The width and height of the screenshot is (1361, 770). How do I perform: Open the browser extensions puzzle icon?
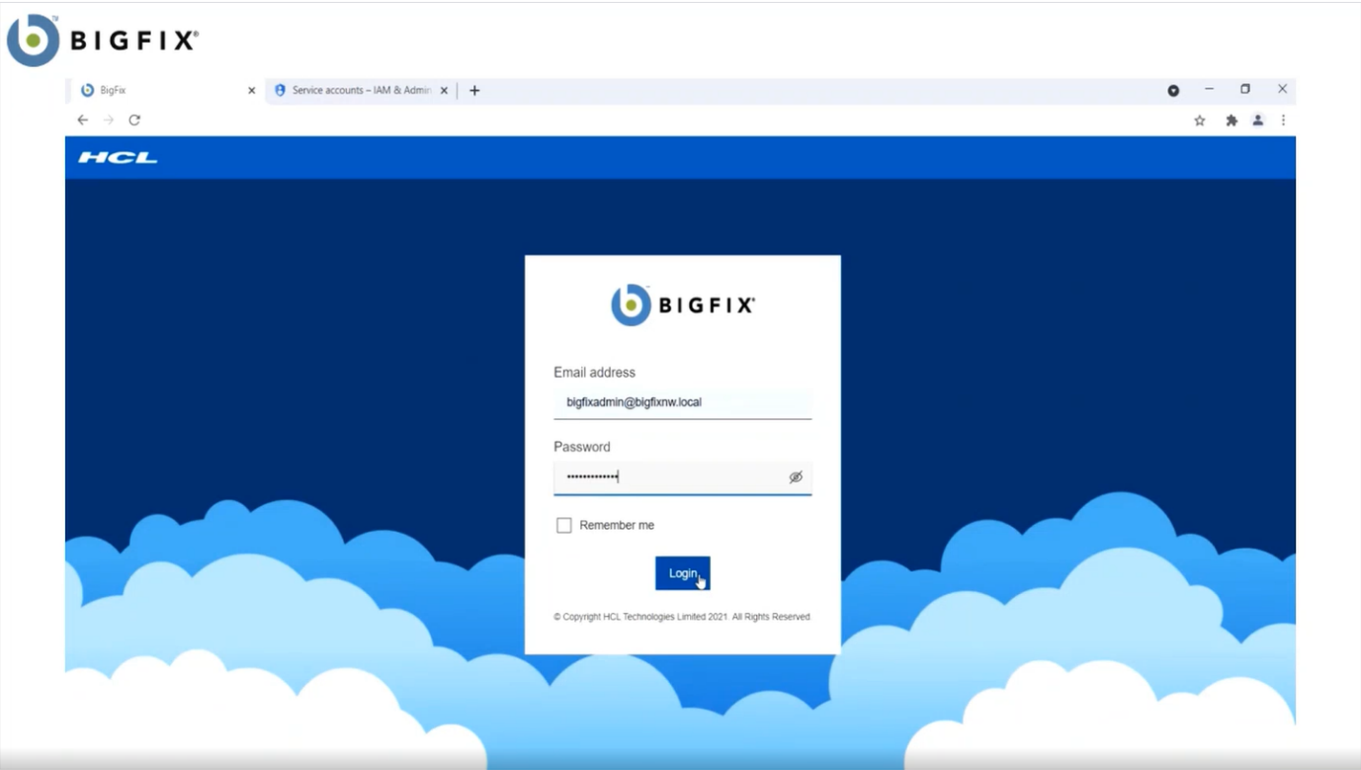tap(1232, 121)
